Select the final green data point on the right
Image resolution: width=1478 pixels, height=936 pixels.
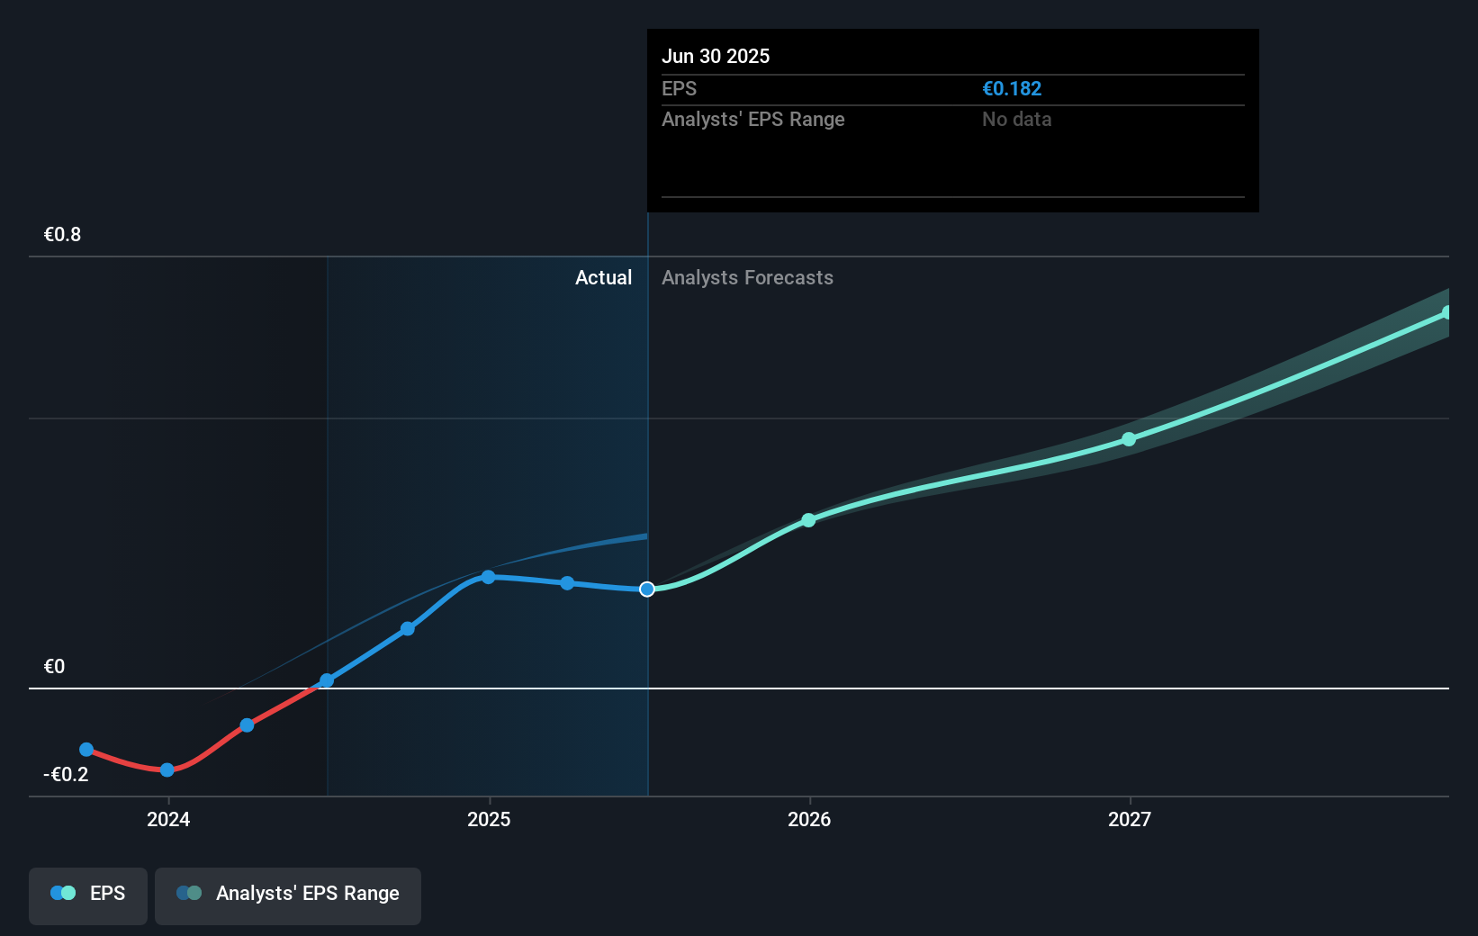[1447, 312]
